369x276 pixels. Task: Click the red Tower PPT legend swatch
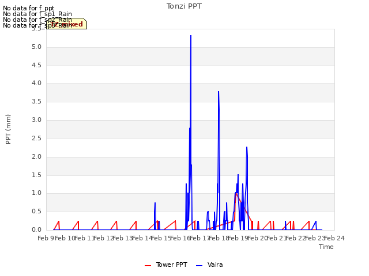[x=148, y=266]
